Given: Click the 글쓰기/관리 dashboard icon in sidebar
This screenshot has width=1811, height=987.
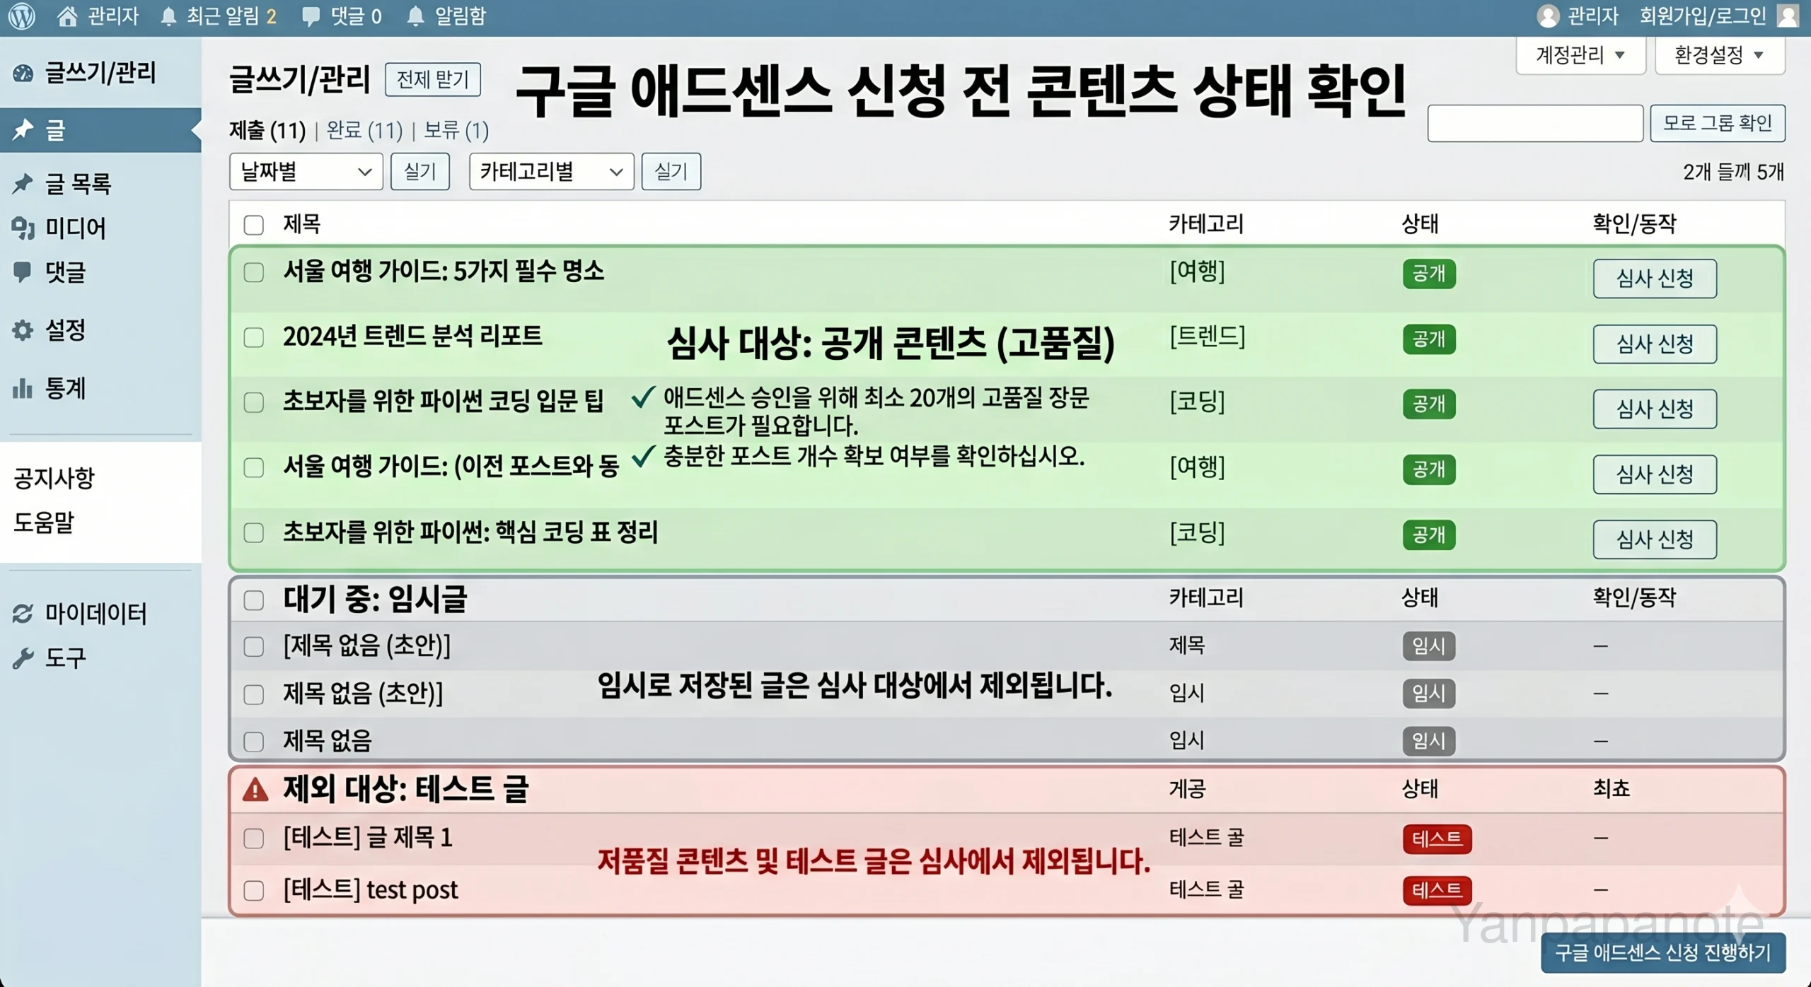Looking at the screenshot, I should (23, 73).
